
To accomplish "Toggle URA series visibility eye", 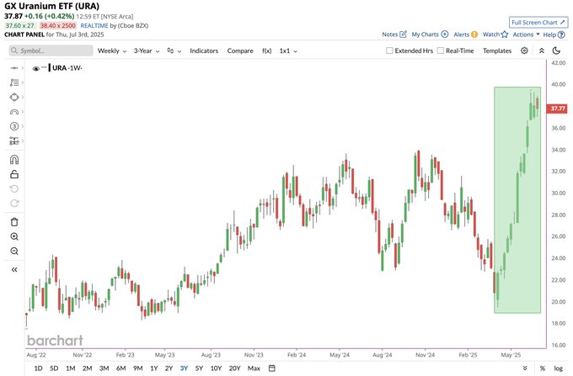I will point(35,68).
